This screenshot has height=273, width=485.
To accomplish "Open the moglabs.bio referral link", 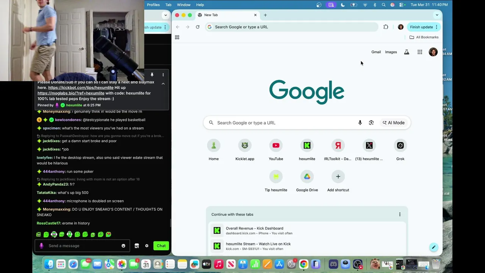I will (71, 93).
